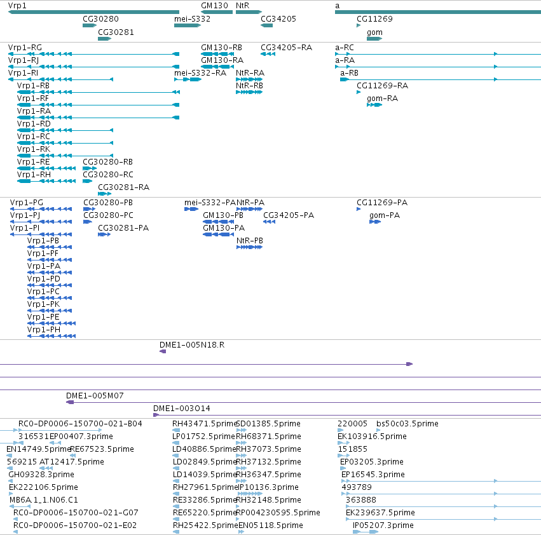Select the gom-PA protein
This screenshot has width=541, height=535.
click(375, 222)
